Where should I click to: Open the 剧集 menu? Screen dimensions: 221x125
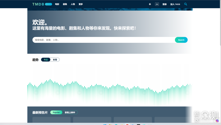tap(65, 4)
